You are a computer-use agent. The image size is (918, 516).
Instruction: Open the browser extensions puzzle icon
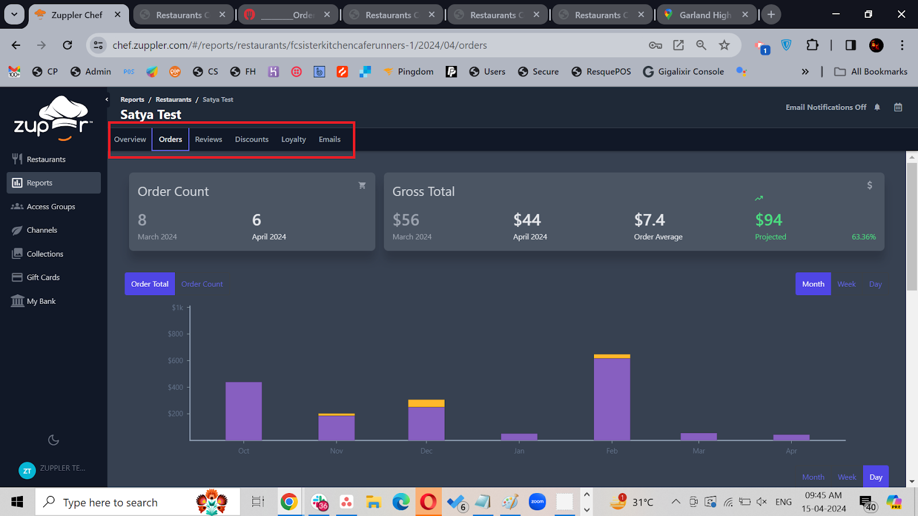click(x=812, y=45)
